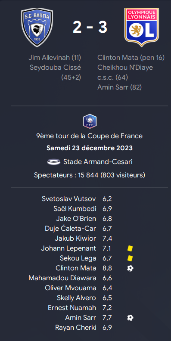The image size is (171, 341).
Task: Open Jakub Kiwior's player profile
Action: click(x=75, y=239)
